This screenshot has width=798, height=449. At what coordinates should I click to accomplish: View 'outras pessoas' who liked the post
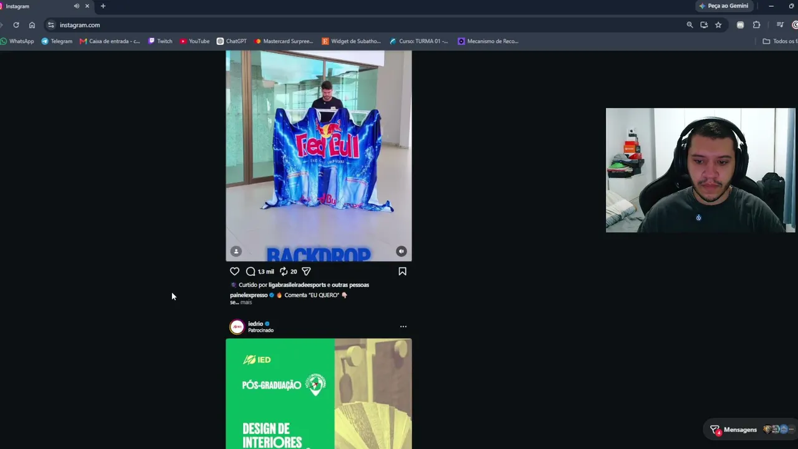point(350,285)
